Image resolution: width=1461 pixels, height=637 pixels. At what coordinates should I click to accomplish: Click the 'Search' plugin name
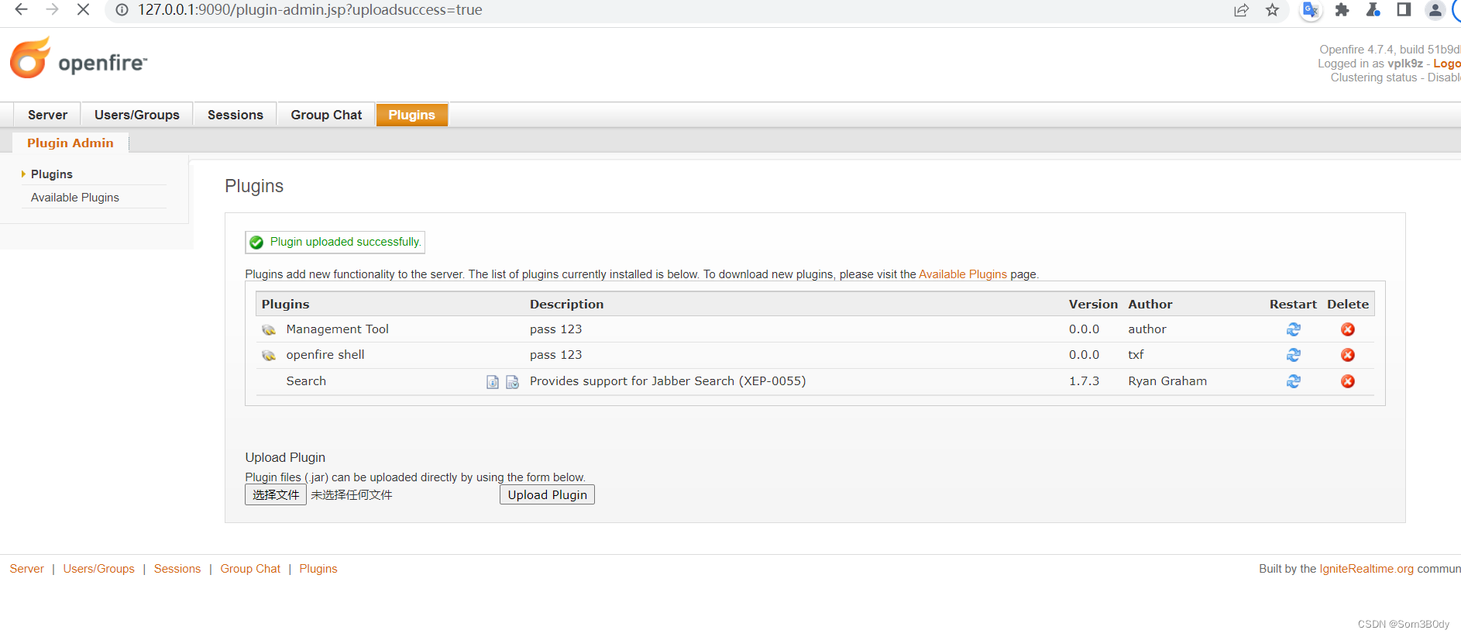[x=306, y=381]
